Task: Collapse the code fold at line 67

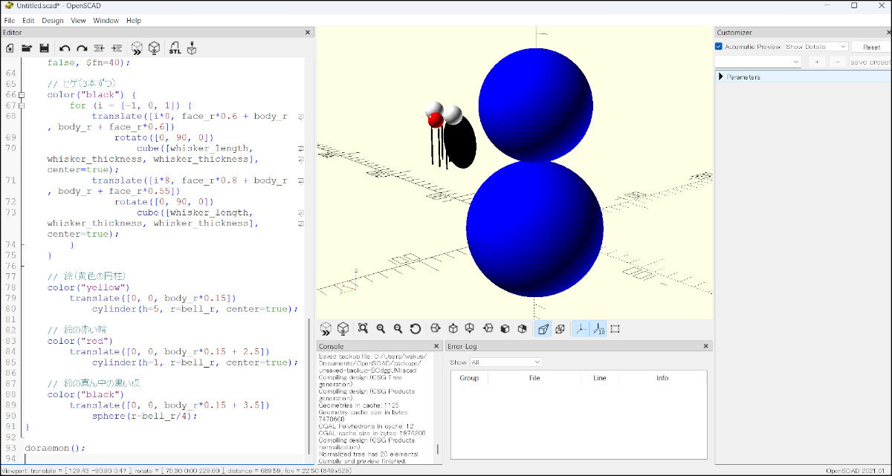Action: [x=22, y=105]
